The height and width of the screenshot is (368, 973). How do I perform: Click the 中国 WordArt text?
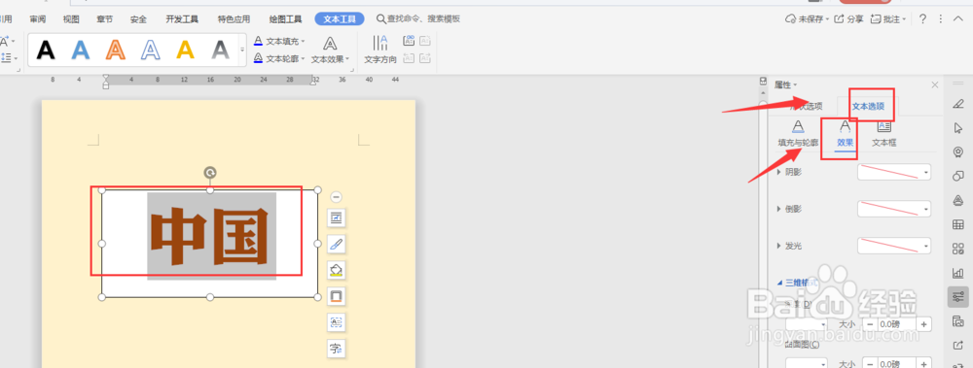pos(210,236)
